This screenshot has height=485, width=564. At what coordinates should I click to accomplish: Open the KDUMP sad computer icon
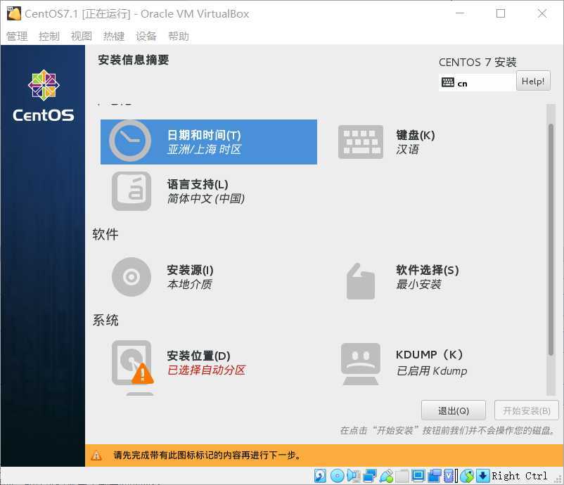[361, 364]
